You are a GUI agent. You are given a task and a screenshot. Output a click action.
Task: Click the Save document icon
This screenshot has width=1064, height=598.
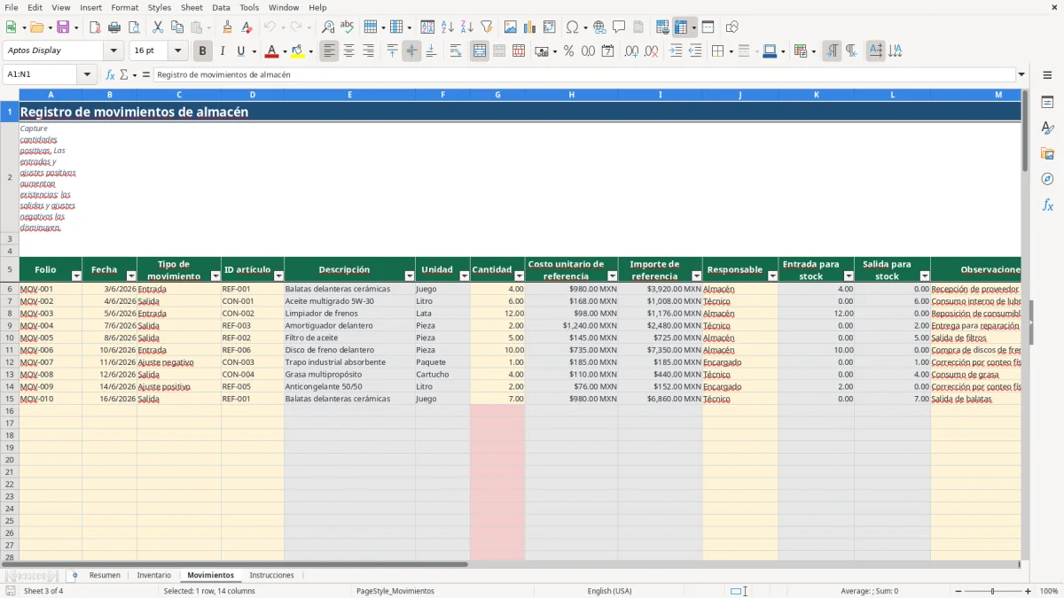(63, 27)
